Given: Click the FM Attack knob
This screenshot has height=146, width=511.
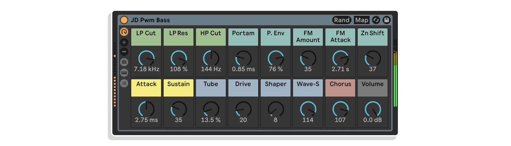Looking at the screenshot, I should coord(340,58).
